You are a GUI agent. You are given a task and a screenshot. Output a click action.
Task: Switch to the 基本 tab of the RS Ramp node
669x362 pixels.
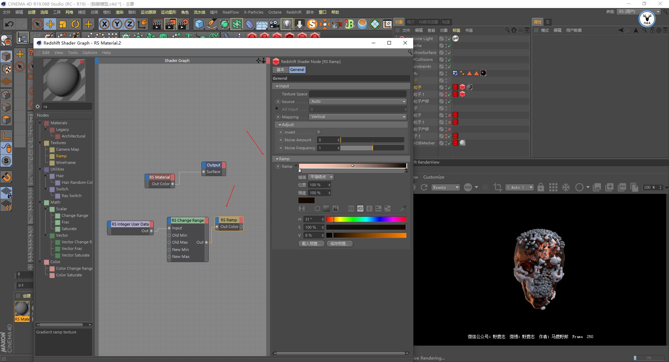pyautogui.click(x=280, y=70)
